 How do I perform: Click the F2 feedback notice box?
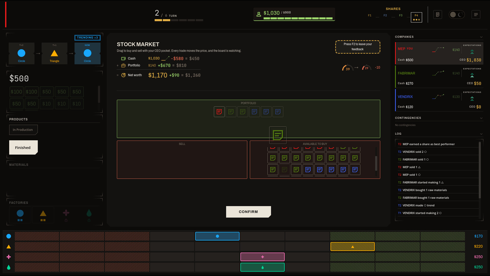[358, 47]
